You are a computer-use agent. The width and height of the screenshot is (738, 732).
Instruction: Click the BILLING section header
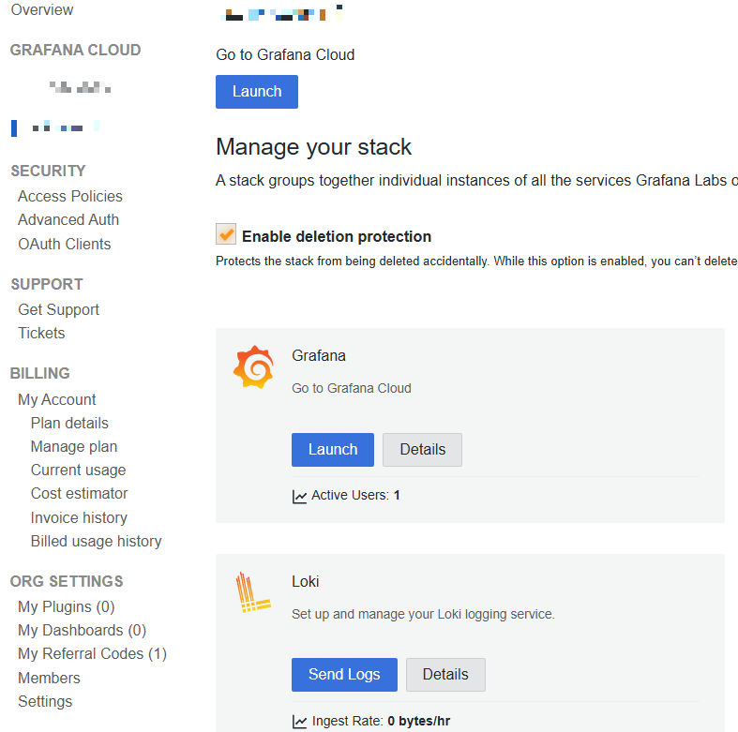(40, 374)
